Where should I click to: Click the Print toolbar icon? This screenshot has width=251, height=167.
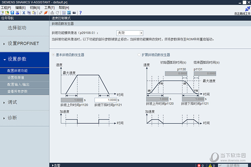pyautogui.click(x=17, y=13)
